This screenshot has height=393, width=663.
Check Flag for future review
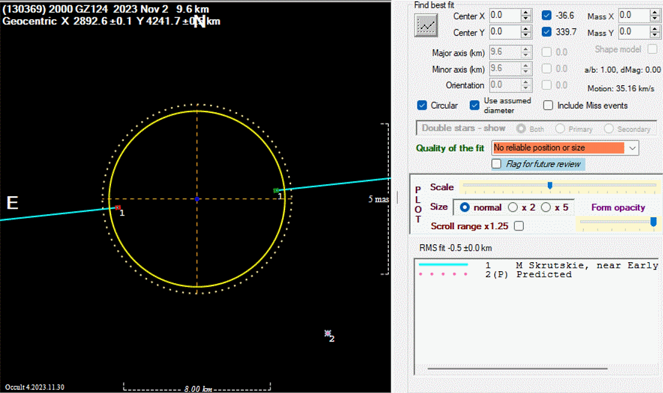(496, 164)
